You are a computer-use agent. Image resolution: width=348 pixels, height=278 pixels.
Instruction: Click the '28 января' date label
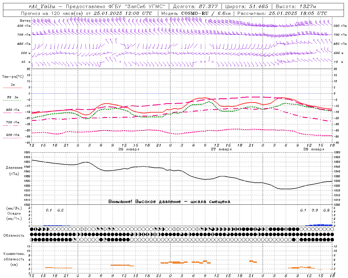[x=313, y=149]
